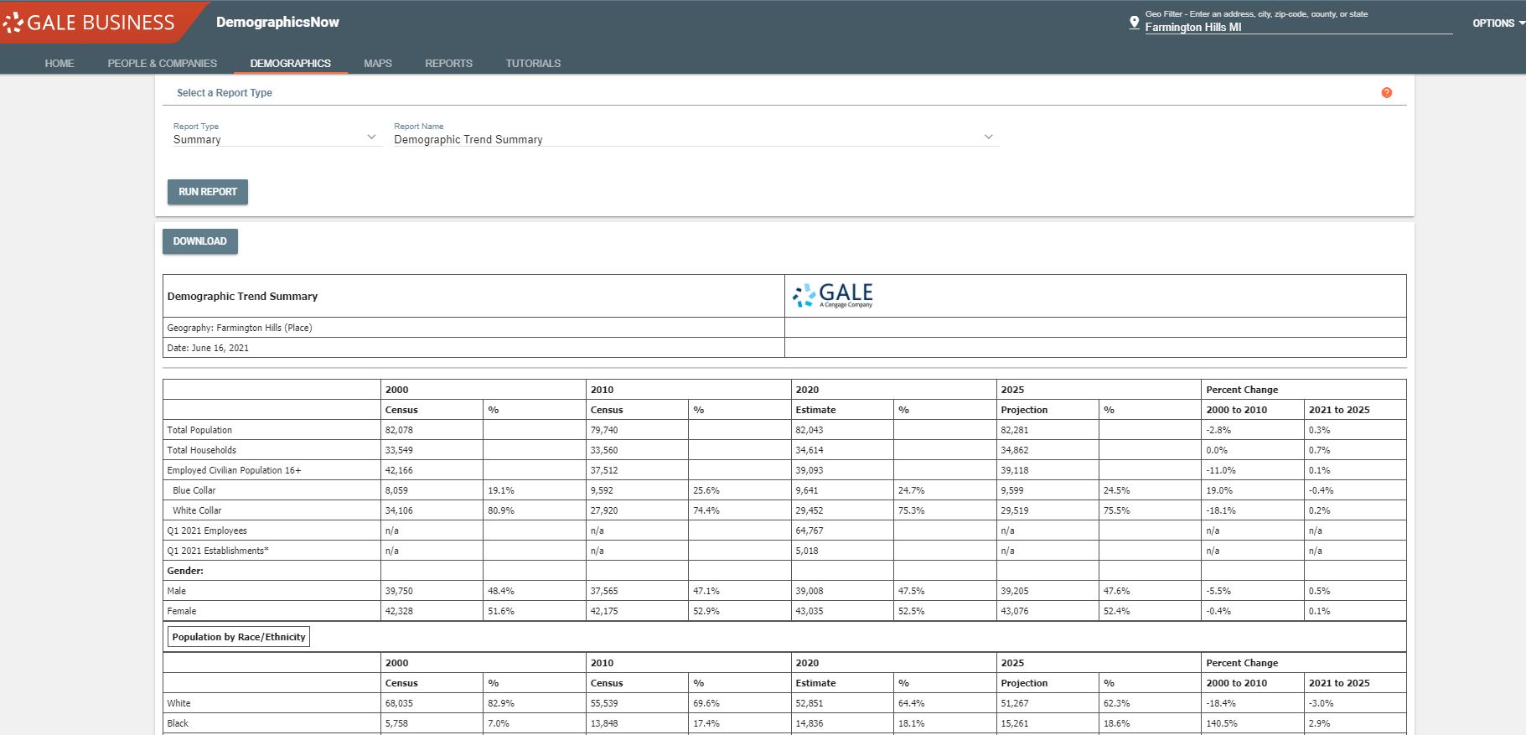1526x735 pixels.
Task: Click the -2.8% population percent change
Action: point(1218,430)
